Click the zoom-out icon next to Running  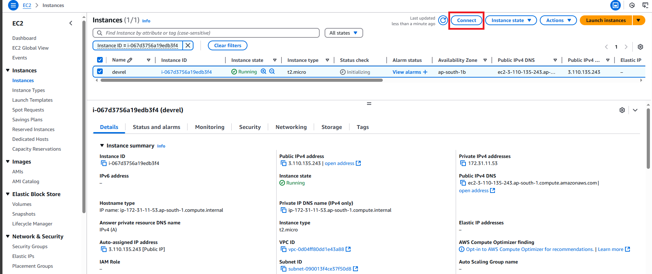pos(272,71)
